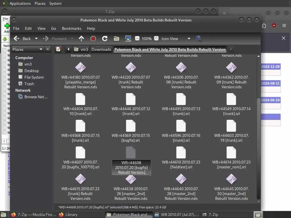Select File System in the sidebar
This screenshot has width=291, height=218.
[31, 77]
